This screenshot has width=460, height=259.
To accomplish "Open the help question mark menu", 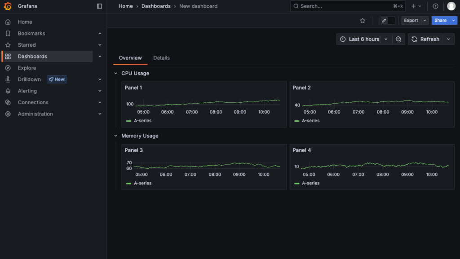I will 435,6.
